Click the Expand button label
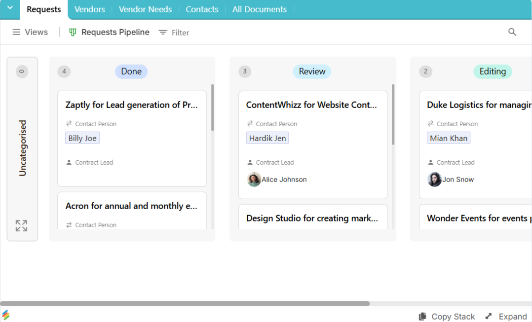 513,317
